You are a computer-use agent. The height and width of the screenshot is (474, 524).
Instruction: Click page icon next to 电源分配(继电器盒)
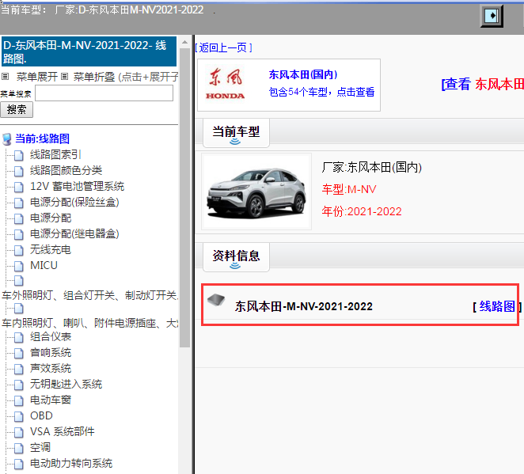[x=19, y=234]
